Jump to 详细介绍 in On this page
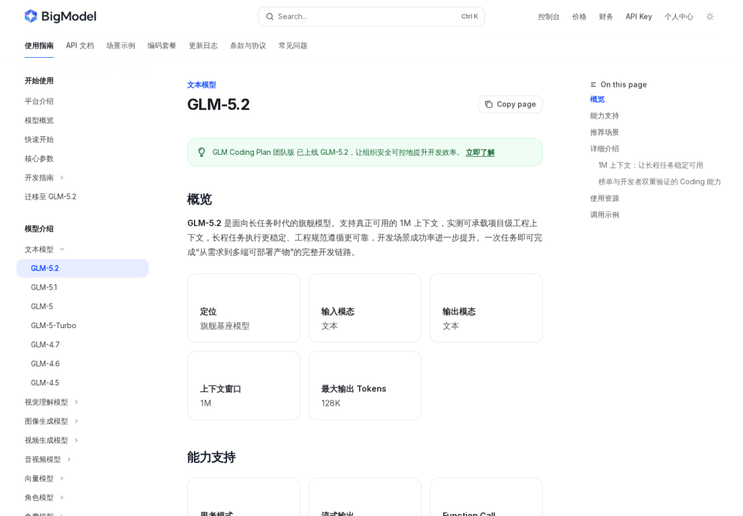 coord(604,149)
